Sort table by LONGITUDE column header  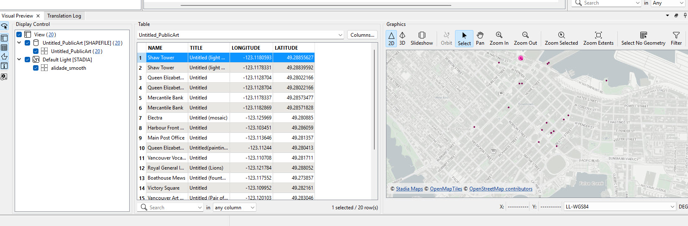(251, 48)
